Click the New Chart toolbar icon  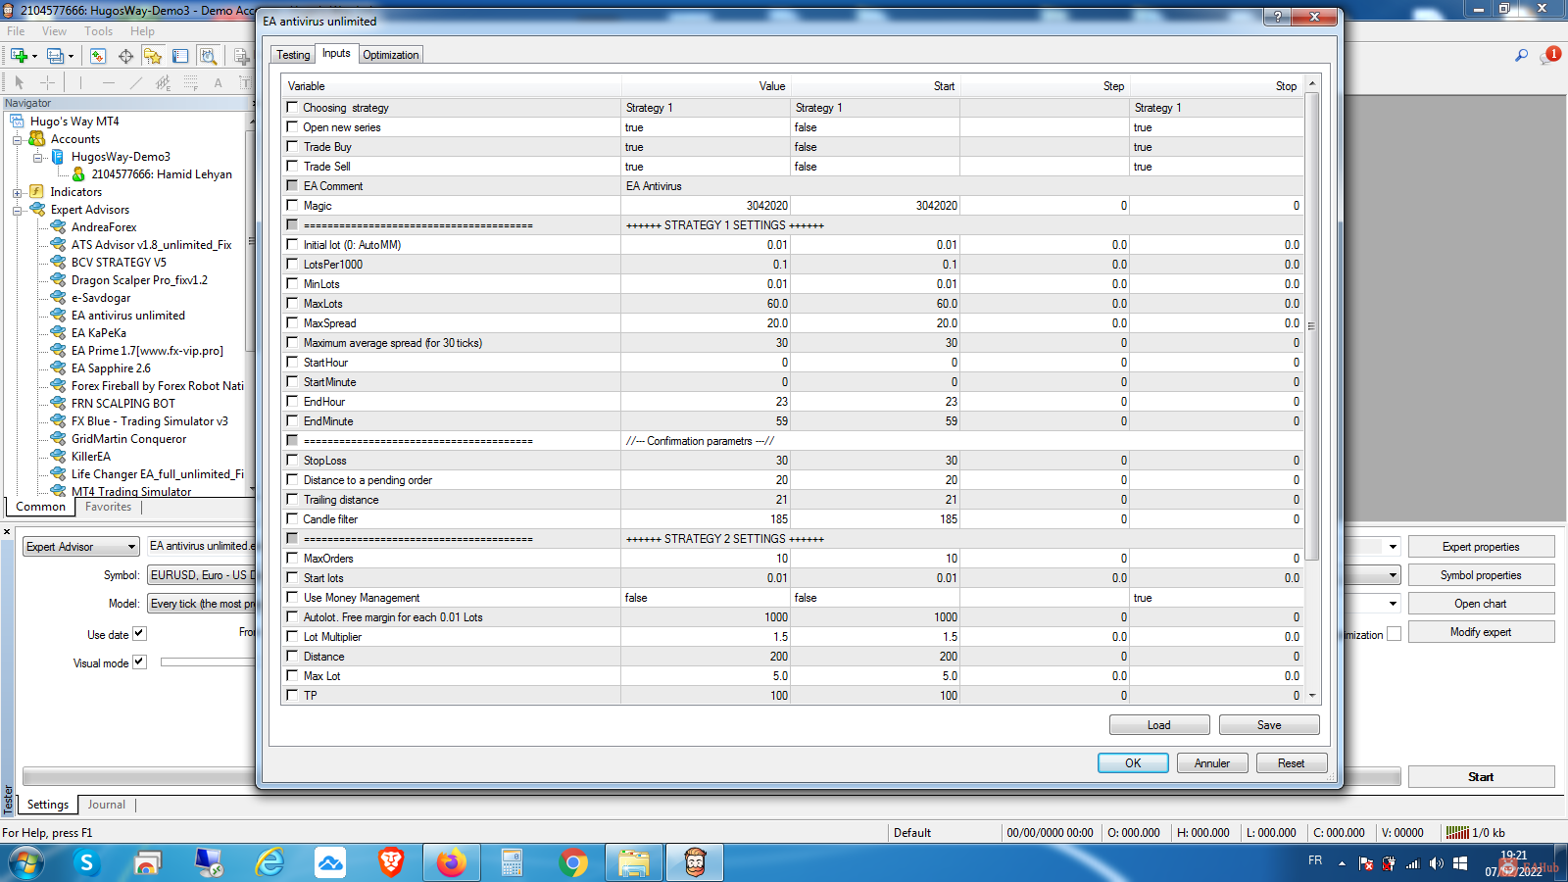point(19,56)
